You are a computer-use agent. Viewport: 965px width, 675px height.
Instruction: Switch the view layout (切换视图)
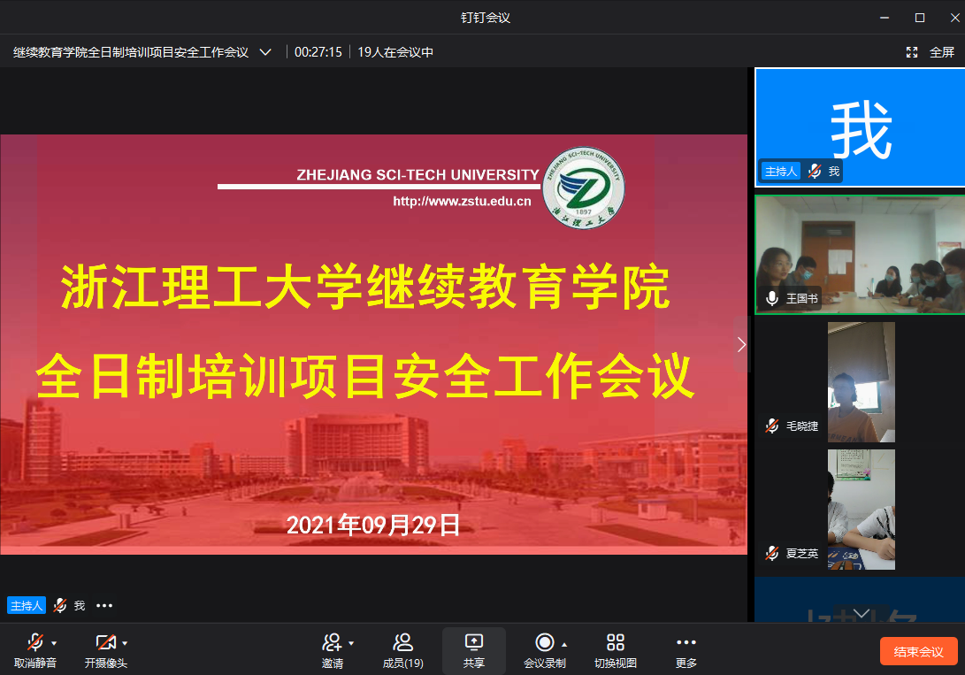(x=615, y=650)
